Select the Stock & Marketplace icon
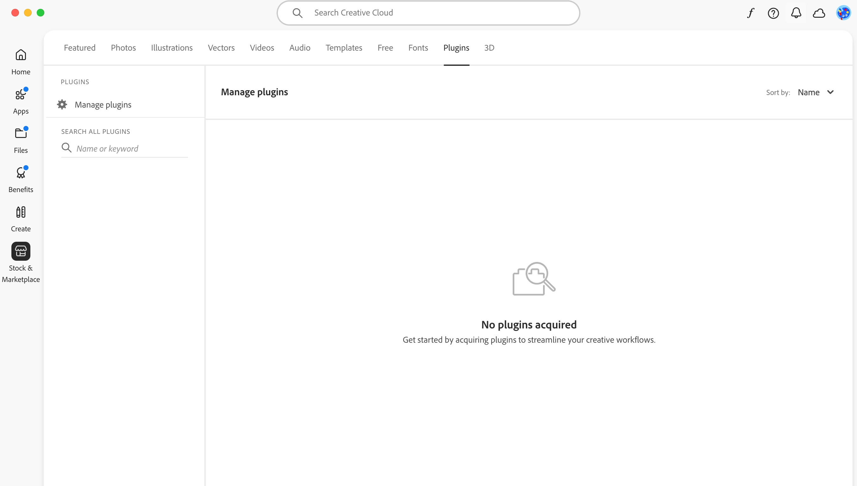857x486 pixels. point(21,251)
